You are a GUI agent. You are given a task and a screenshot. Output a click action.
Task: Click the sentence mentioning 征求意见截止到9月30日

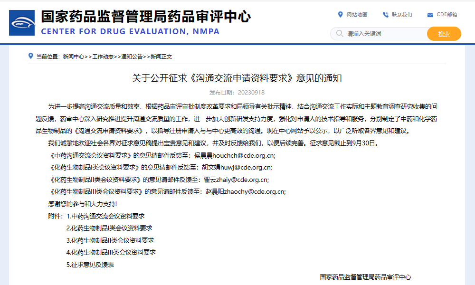point(344,143)
